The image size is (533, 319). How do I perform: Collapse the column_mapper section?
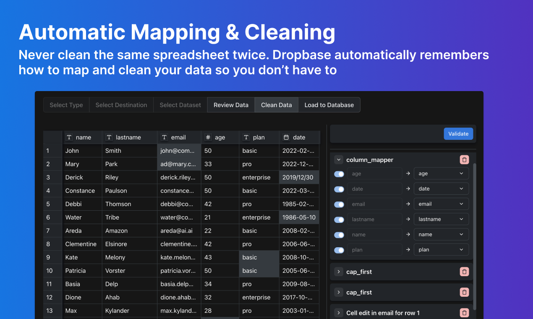pyautogui.click(x=339, y=159)
